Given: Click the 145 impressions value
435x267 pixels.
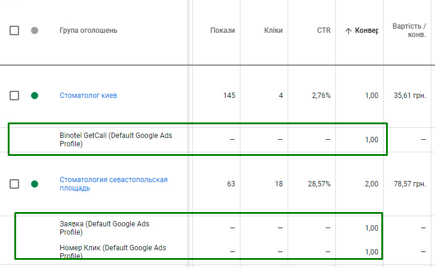Looking at the screenshot, I should [229, 96].
